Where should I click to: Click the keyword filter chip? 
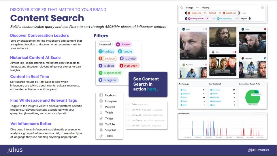[x=105, y=44]
